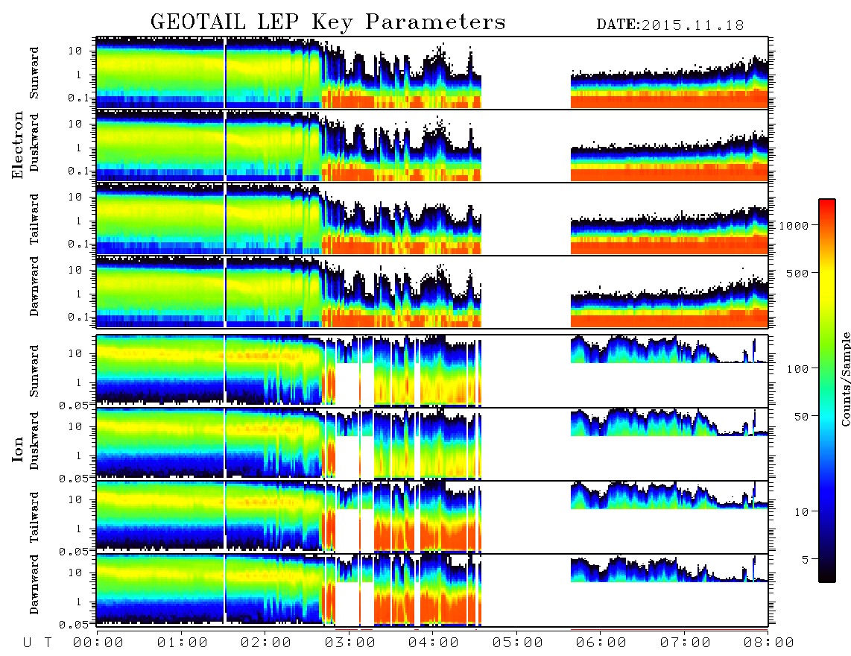The image size is (851, 656).
Task: Select the 07:00 time tick label
Action: [x=685, y=643]
